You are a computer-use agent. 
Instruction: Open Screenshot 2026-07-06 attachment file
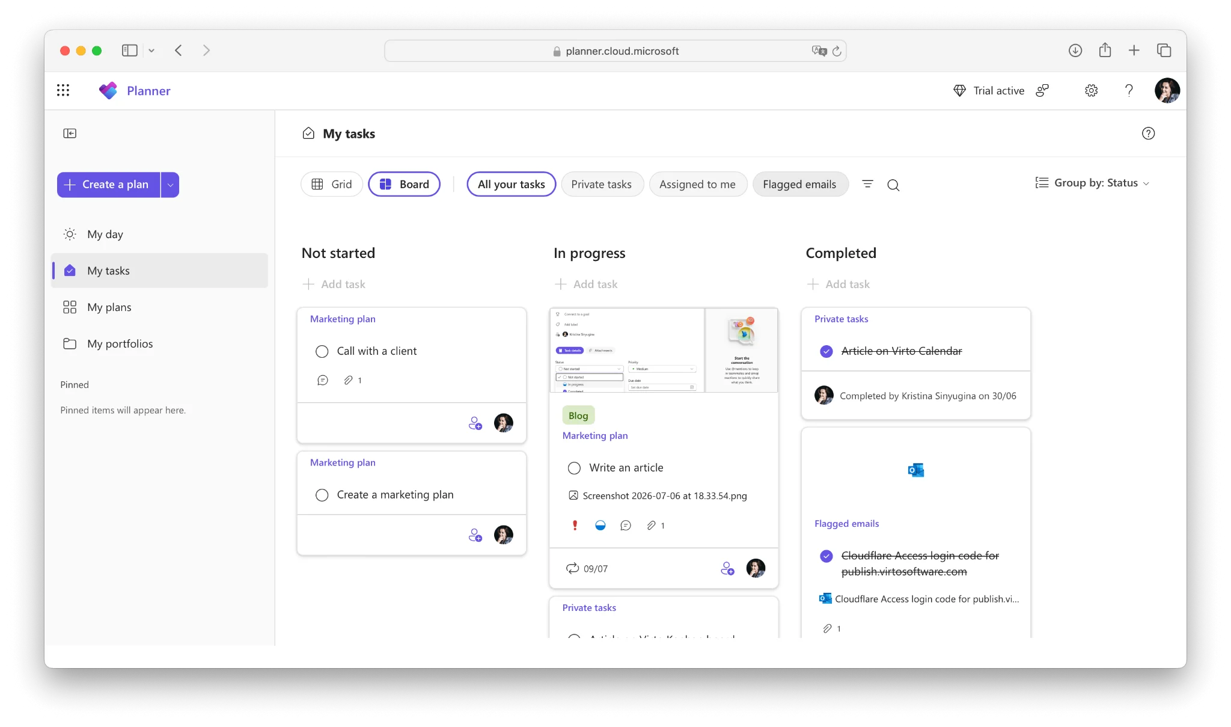coord(658,495)
